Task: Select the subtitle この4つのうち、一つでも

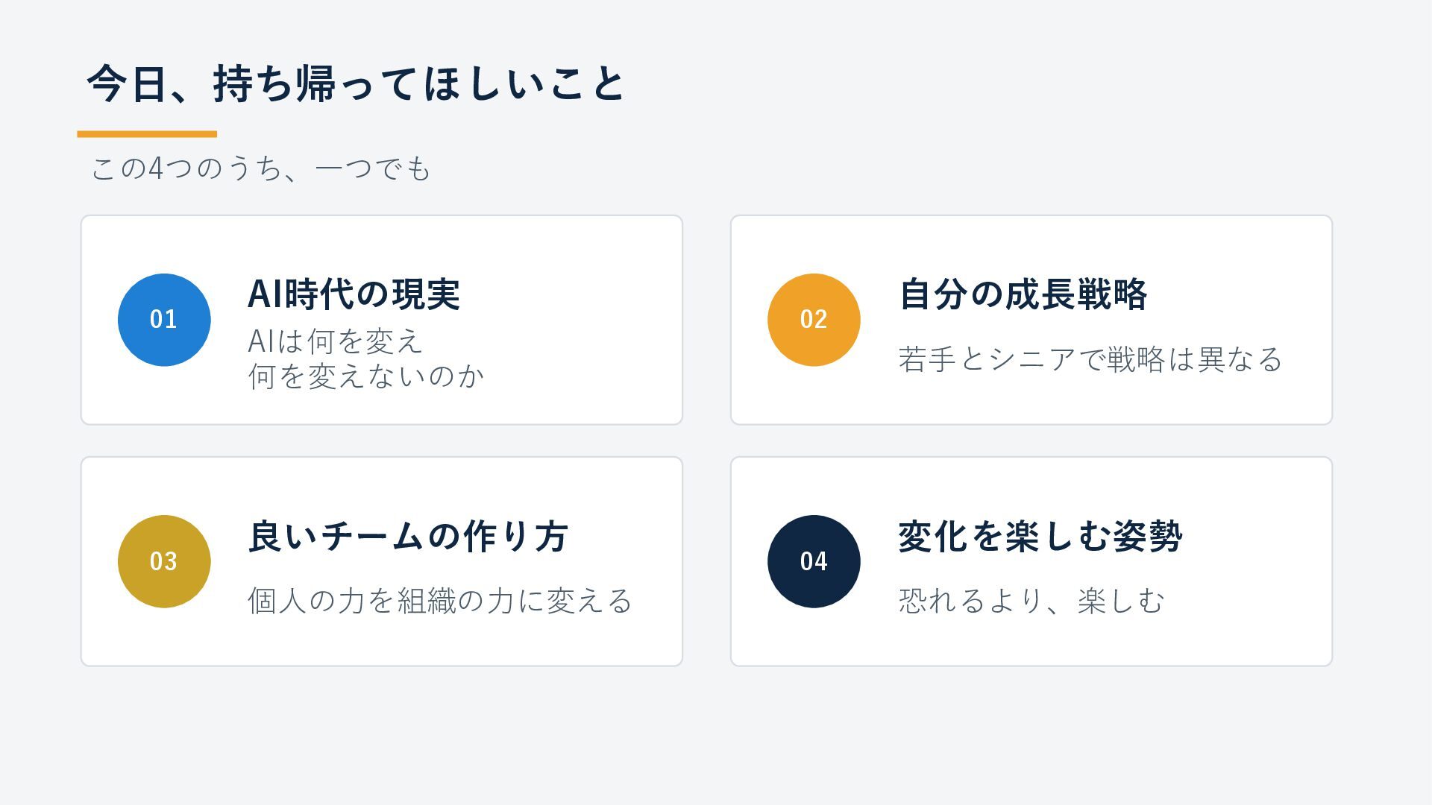Action: pyautogui.click(x=261, y=168)
